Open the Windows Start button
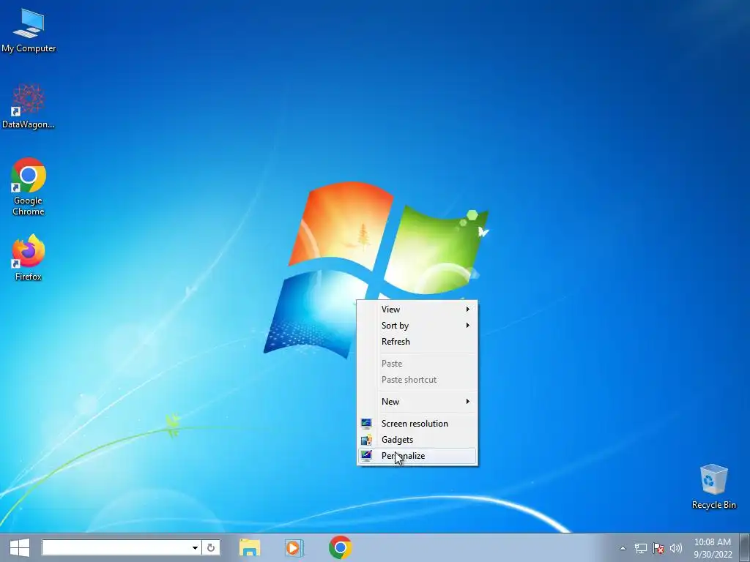Viewport: 750px width, 562px height. pos(20,547)
